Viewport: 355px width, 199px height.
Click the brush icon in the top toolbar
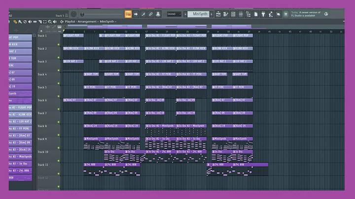(x=143, y=14)
